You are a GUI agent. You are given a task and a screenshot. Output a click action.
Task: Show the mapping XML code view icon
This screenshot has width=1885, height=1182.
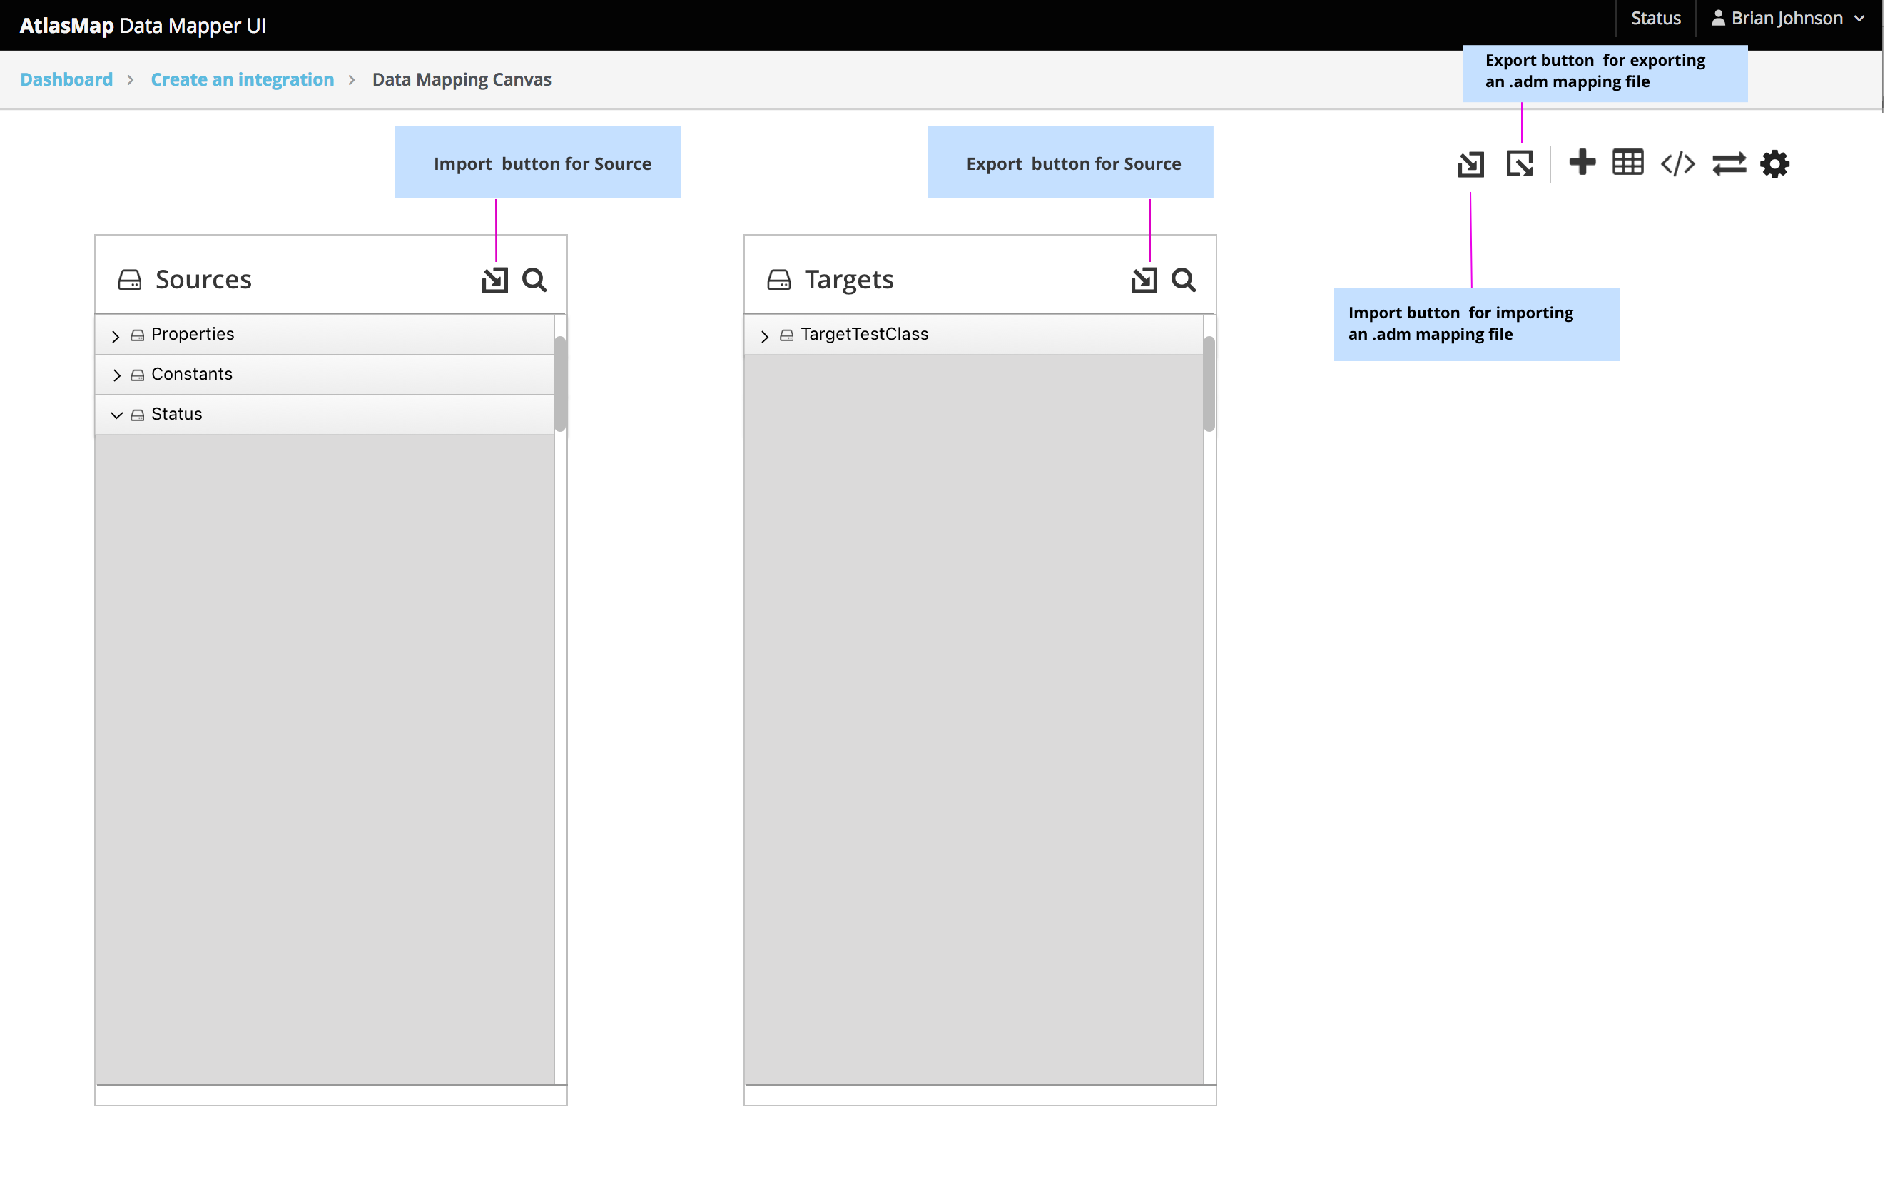point(1678,163)
